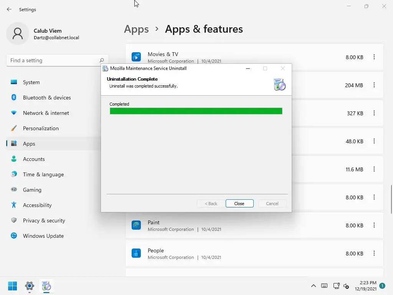
Task: Open Accounts settings
Action: pos(53,159)
